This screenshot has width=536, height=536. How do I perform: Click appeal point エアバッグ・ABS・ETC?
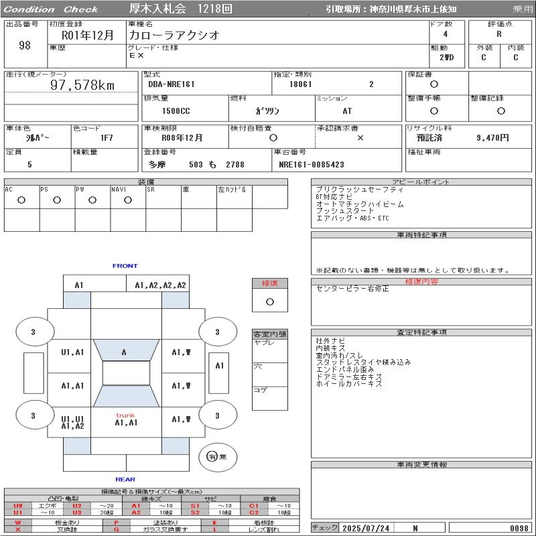(x=352, y=218)
